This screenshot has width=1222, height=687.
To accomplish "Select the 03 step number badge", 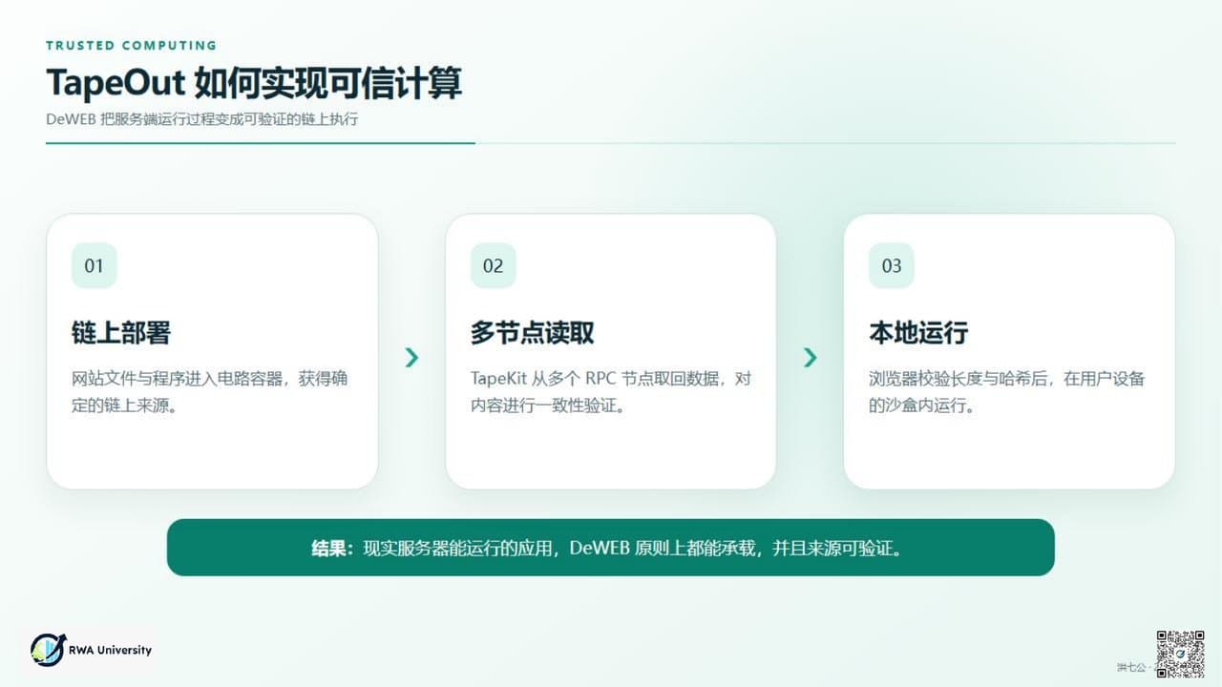I will [x=891, y=265].
